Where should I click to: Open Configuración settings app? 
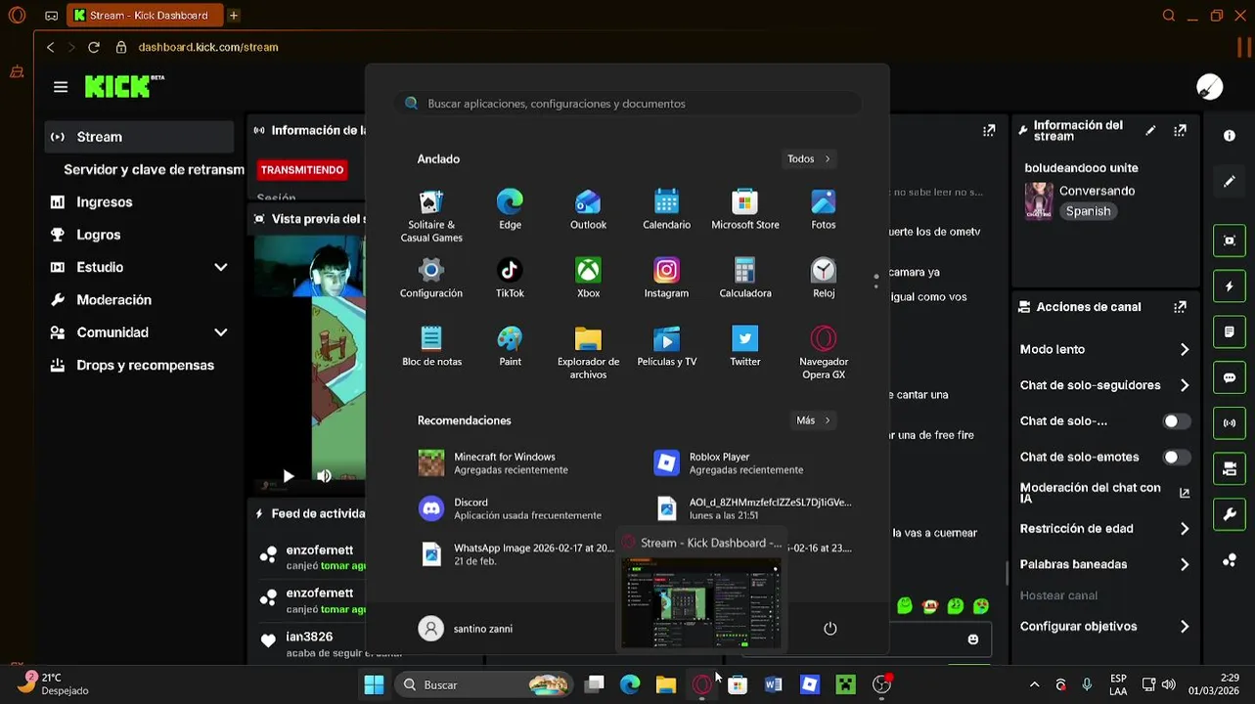click(x=431, y=279)
